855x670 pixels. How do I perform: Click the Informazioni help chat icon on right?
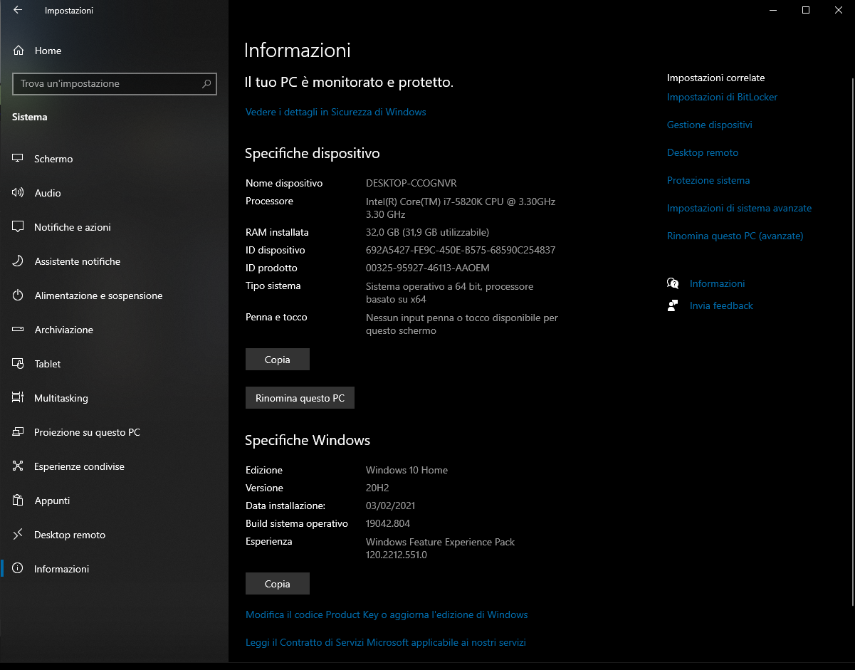pos(673,283)
